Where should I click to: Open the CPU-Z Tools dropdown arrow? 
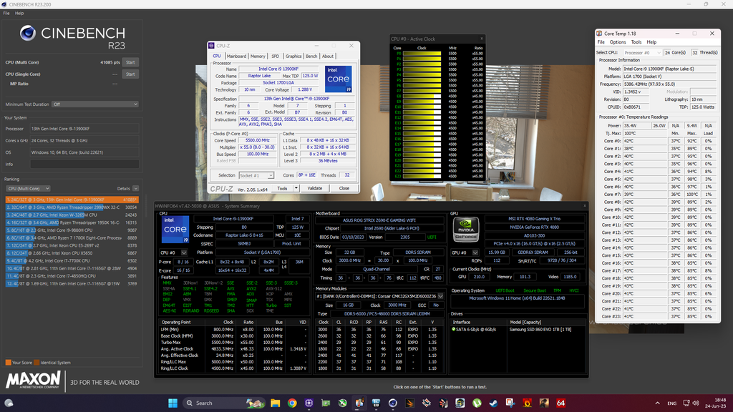pos(295,188)
